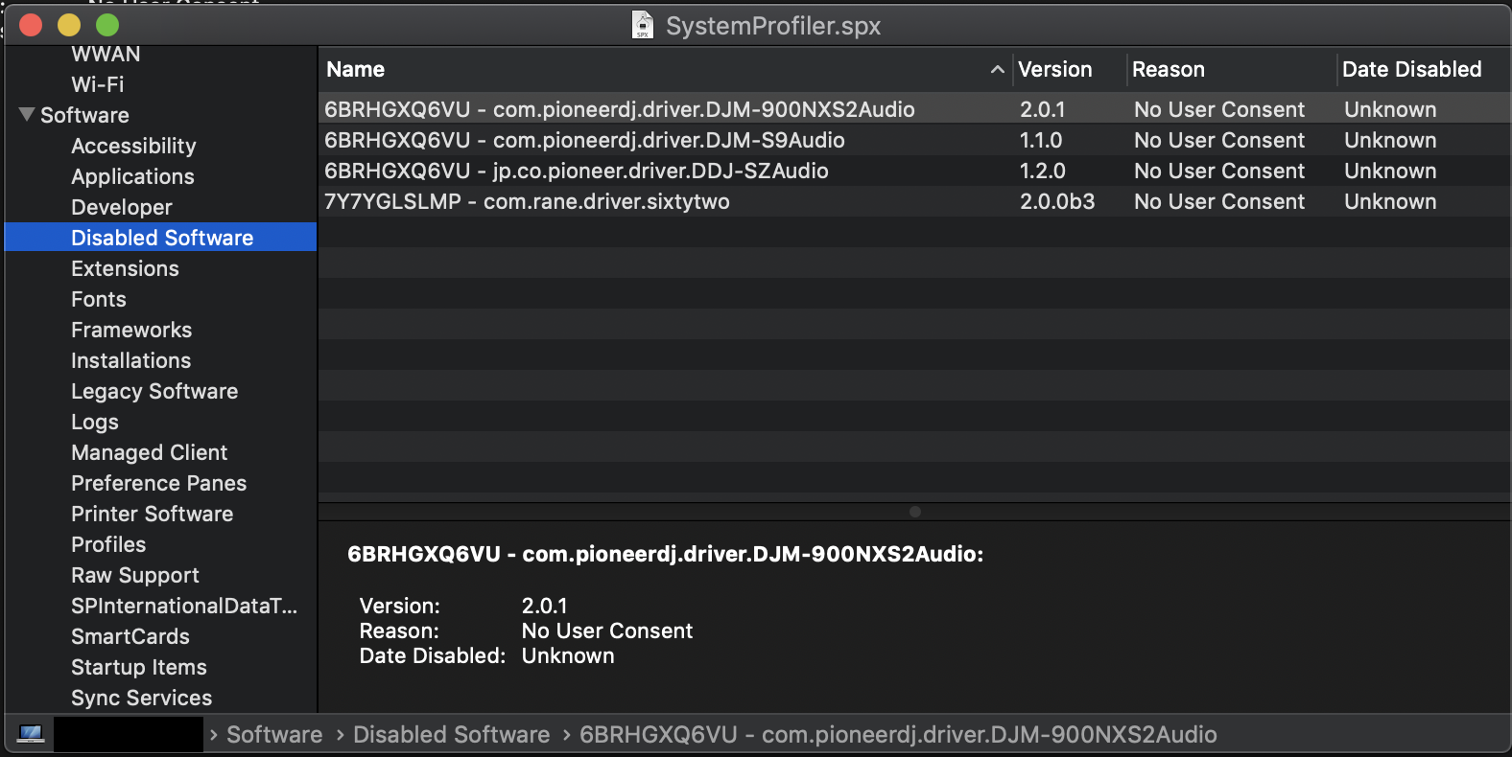Open Printer Software in the sidebar
The height and width of the screenshot is (757, 1512).
tap(153, 514)
